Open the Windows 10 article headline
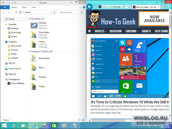The height and width of the screenshot is (129, 172). point(130,102)
